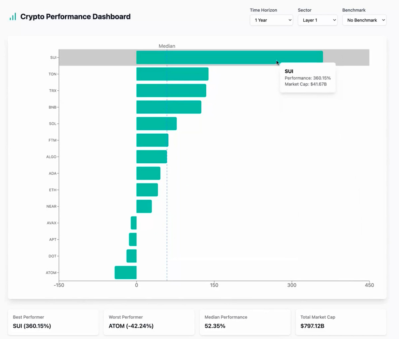
Task: Click the TRX performance bar
Action: pyautogui.click(x=171, y=91)
